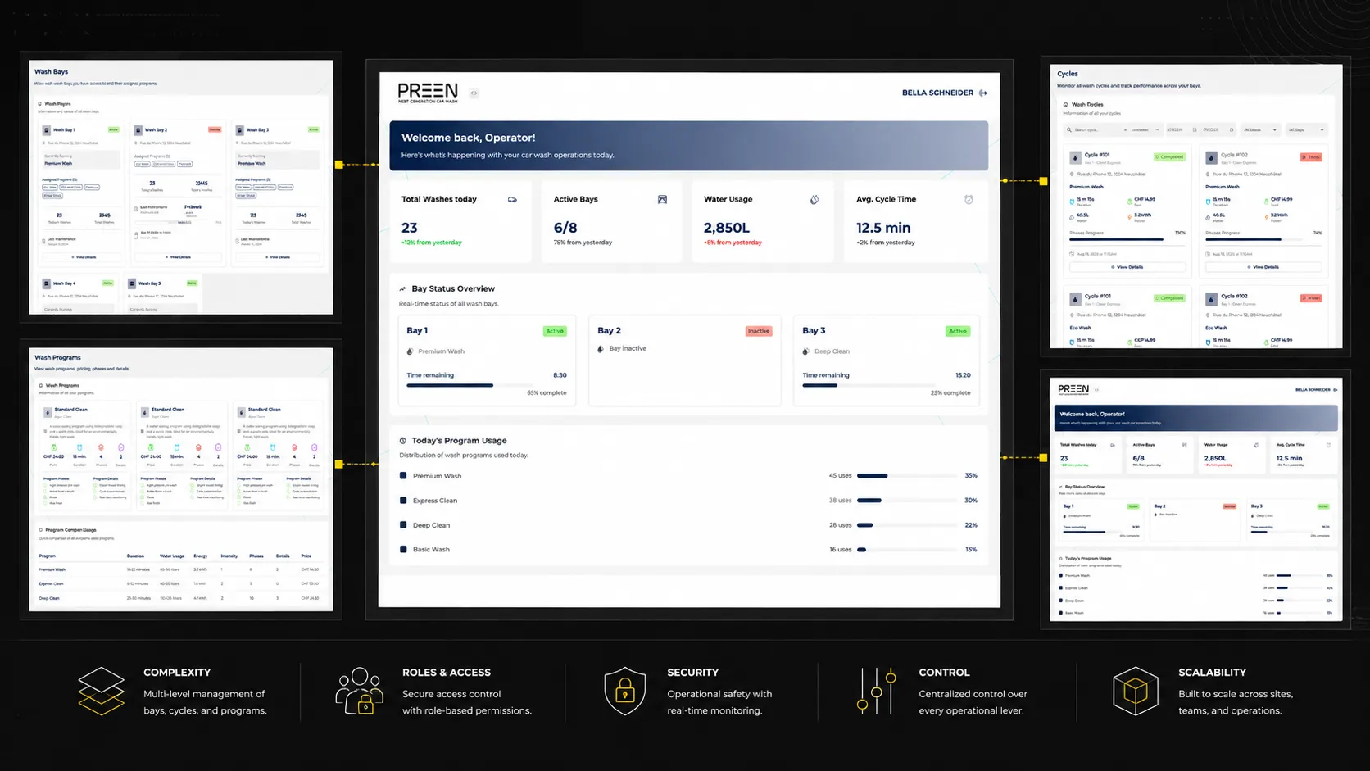Click the small dashboard preview thumbnail with PREEN logo
This screenshot has height=771, width=1370.
point(1195,499)
